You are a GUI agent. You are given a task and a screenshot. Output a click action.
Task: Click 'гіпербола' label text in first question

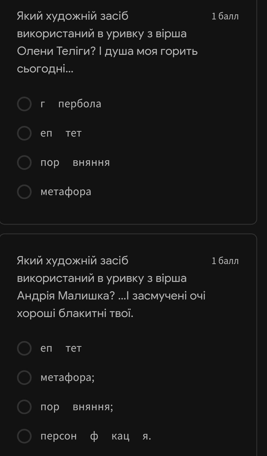[x=71, y=104]
